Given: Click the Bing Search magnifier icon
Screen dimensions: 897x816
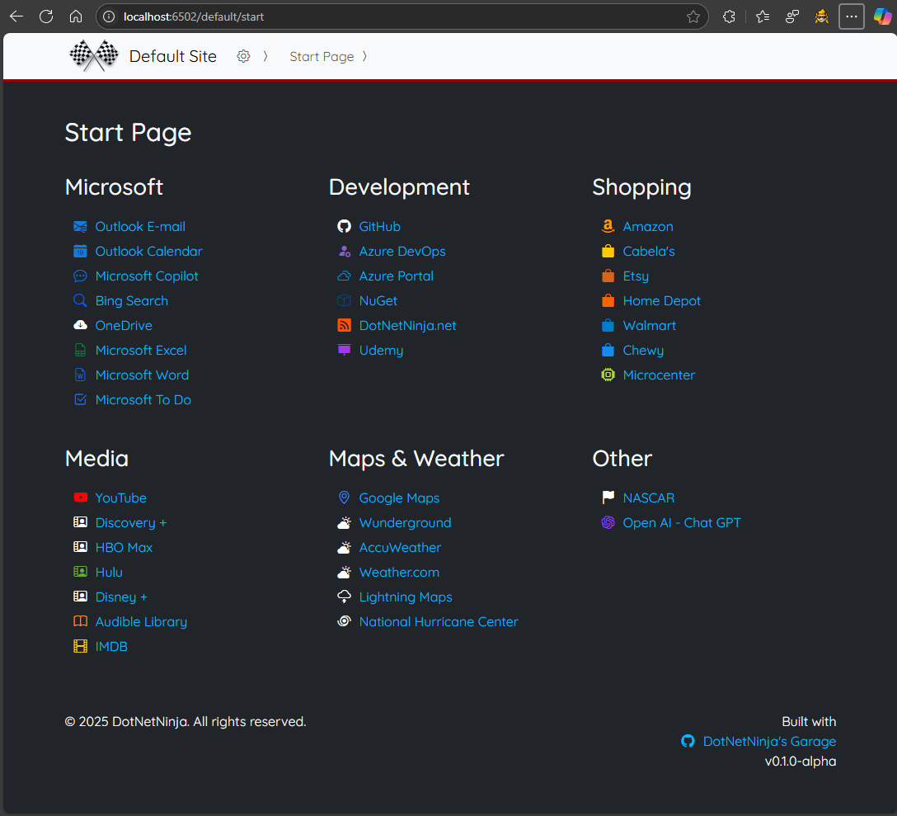Looking at the screenshot, I should 81,300.
